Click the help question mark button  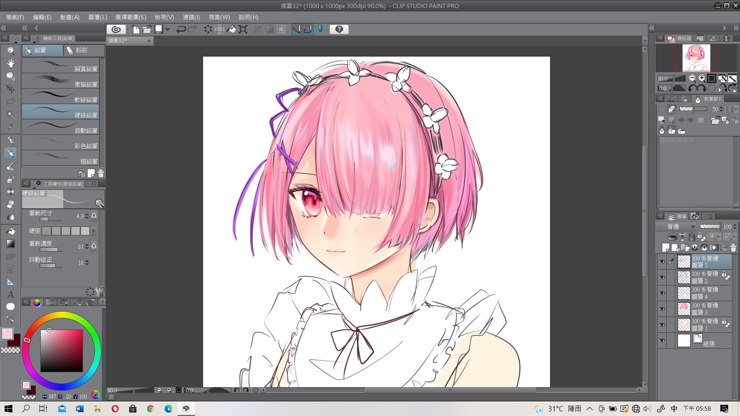point(339,29)
